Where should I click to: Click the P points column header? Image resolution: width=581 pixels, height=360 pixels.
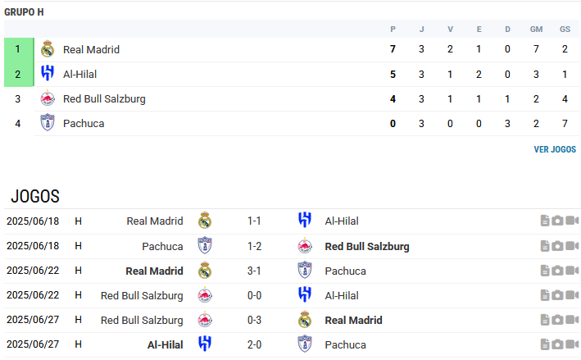pos(393,30)
